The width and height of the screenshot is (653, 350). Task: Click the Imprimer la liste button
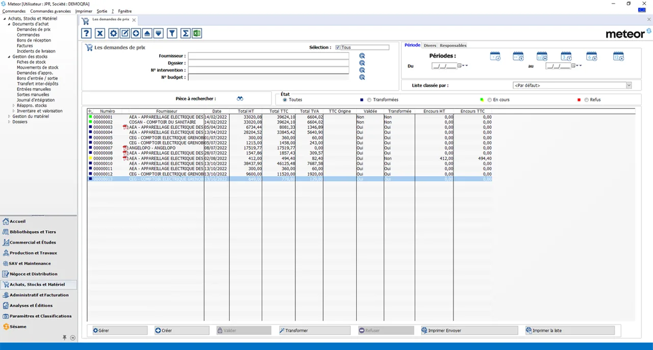569,331
